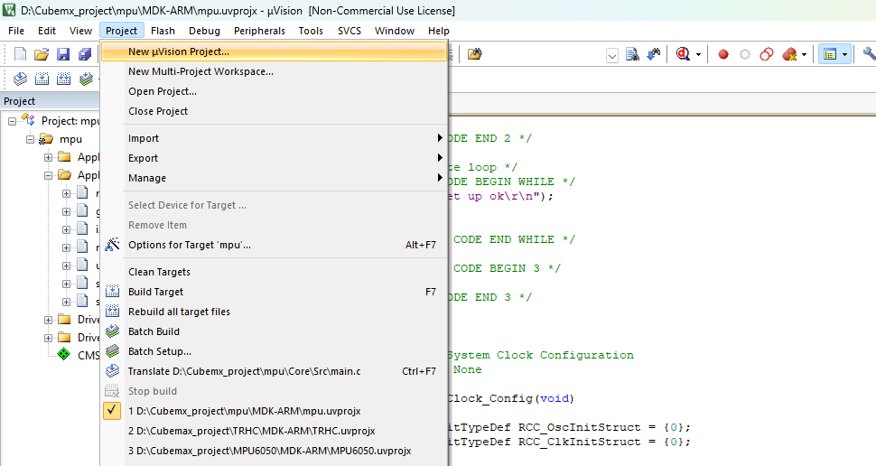876x466 pixels.
Task: Click the Translate main.c menu icon
Action: point(112,371)
